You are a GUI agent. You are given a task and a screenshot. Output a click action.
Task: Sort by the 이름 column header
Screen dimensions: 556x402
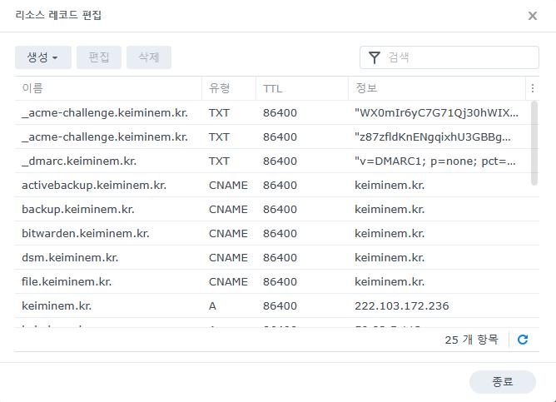tap(108, 88)
